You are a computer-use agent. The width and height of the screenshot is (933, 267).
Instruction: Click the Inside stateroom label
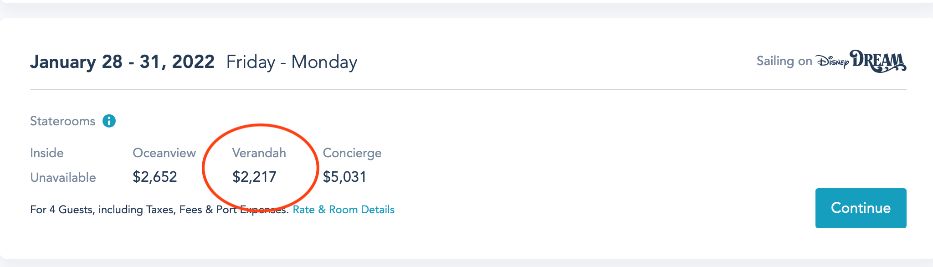point(46,153)
